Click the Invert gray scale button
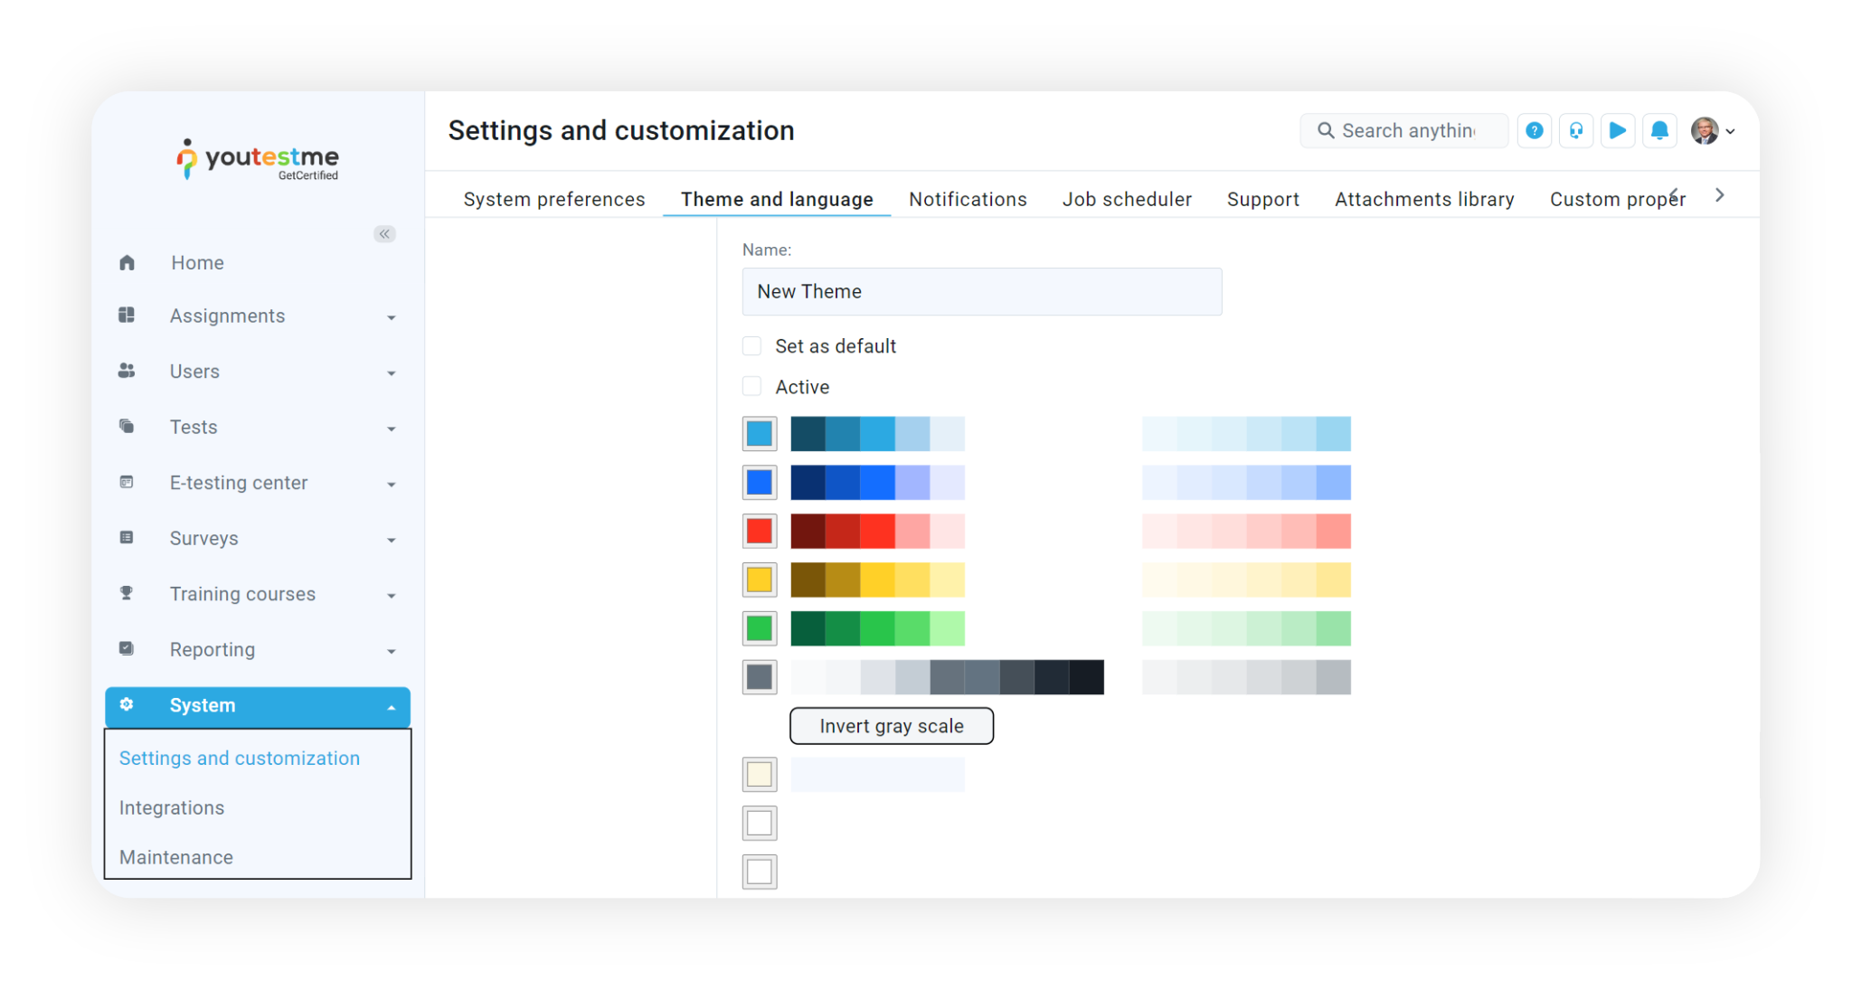1852x990 pixels. click(x=891, y=726)
